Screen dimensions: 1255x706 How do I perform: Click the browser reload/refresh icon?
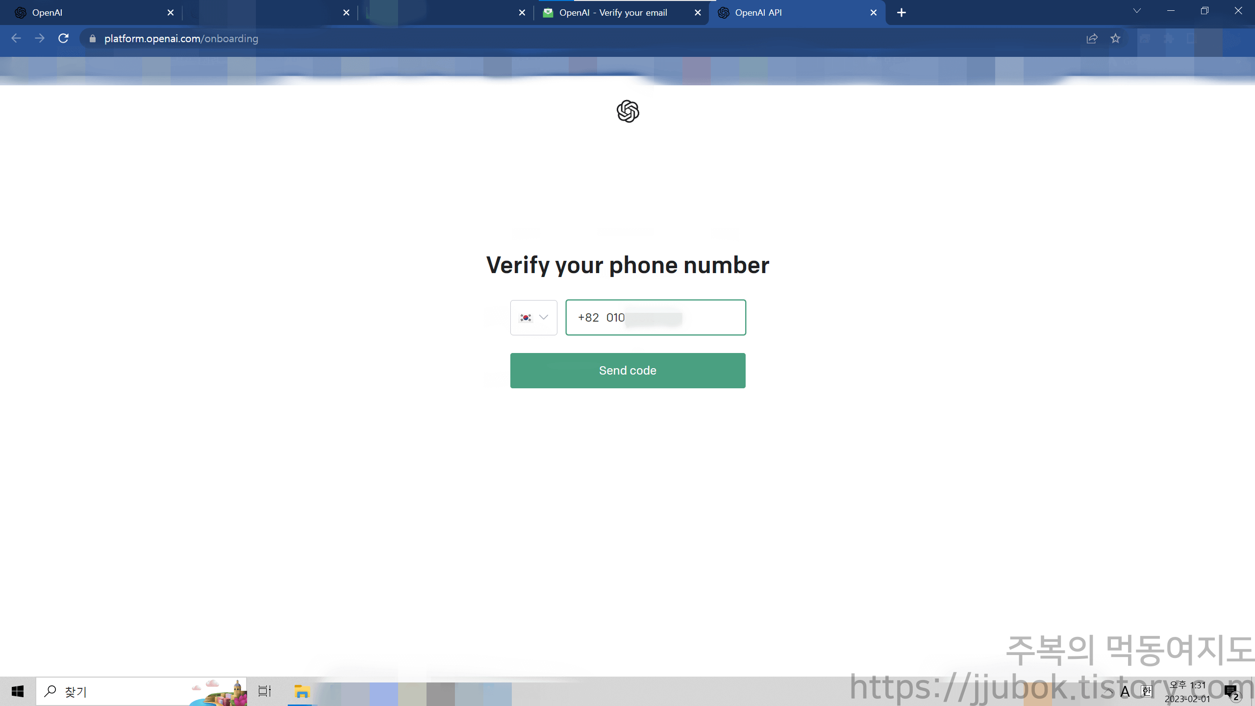coord(64,38)
